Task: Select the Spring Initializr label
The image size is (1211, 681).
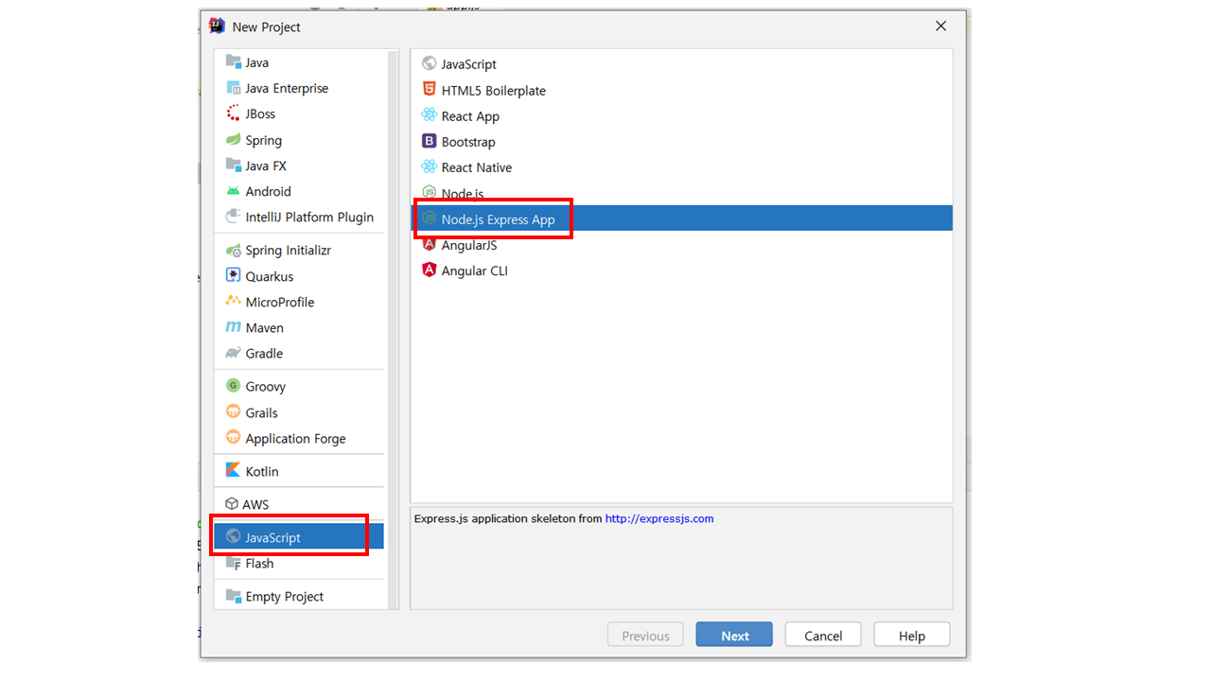Action: click(x=289, y=251)
